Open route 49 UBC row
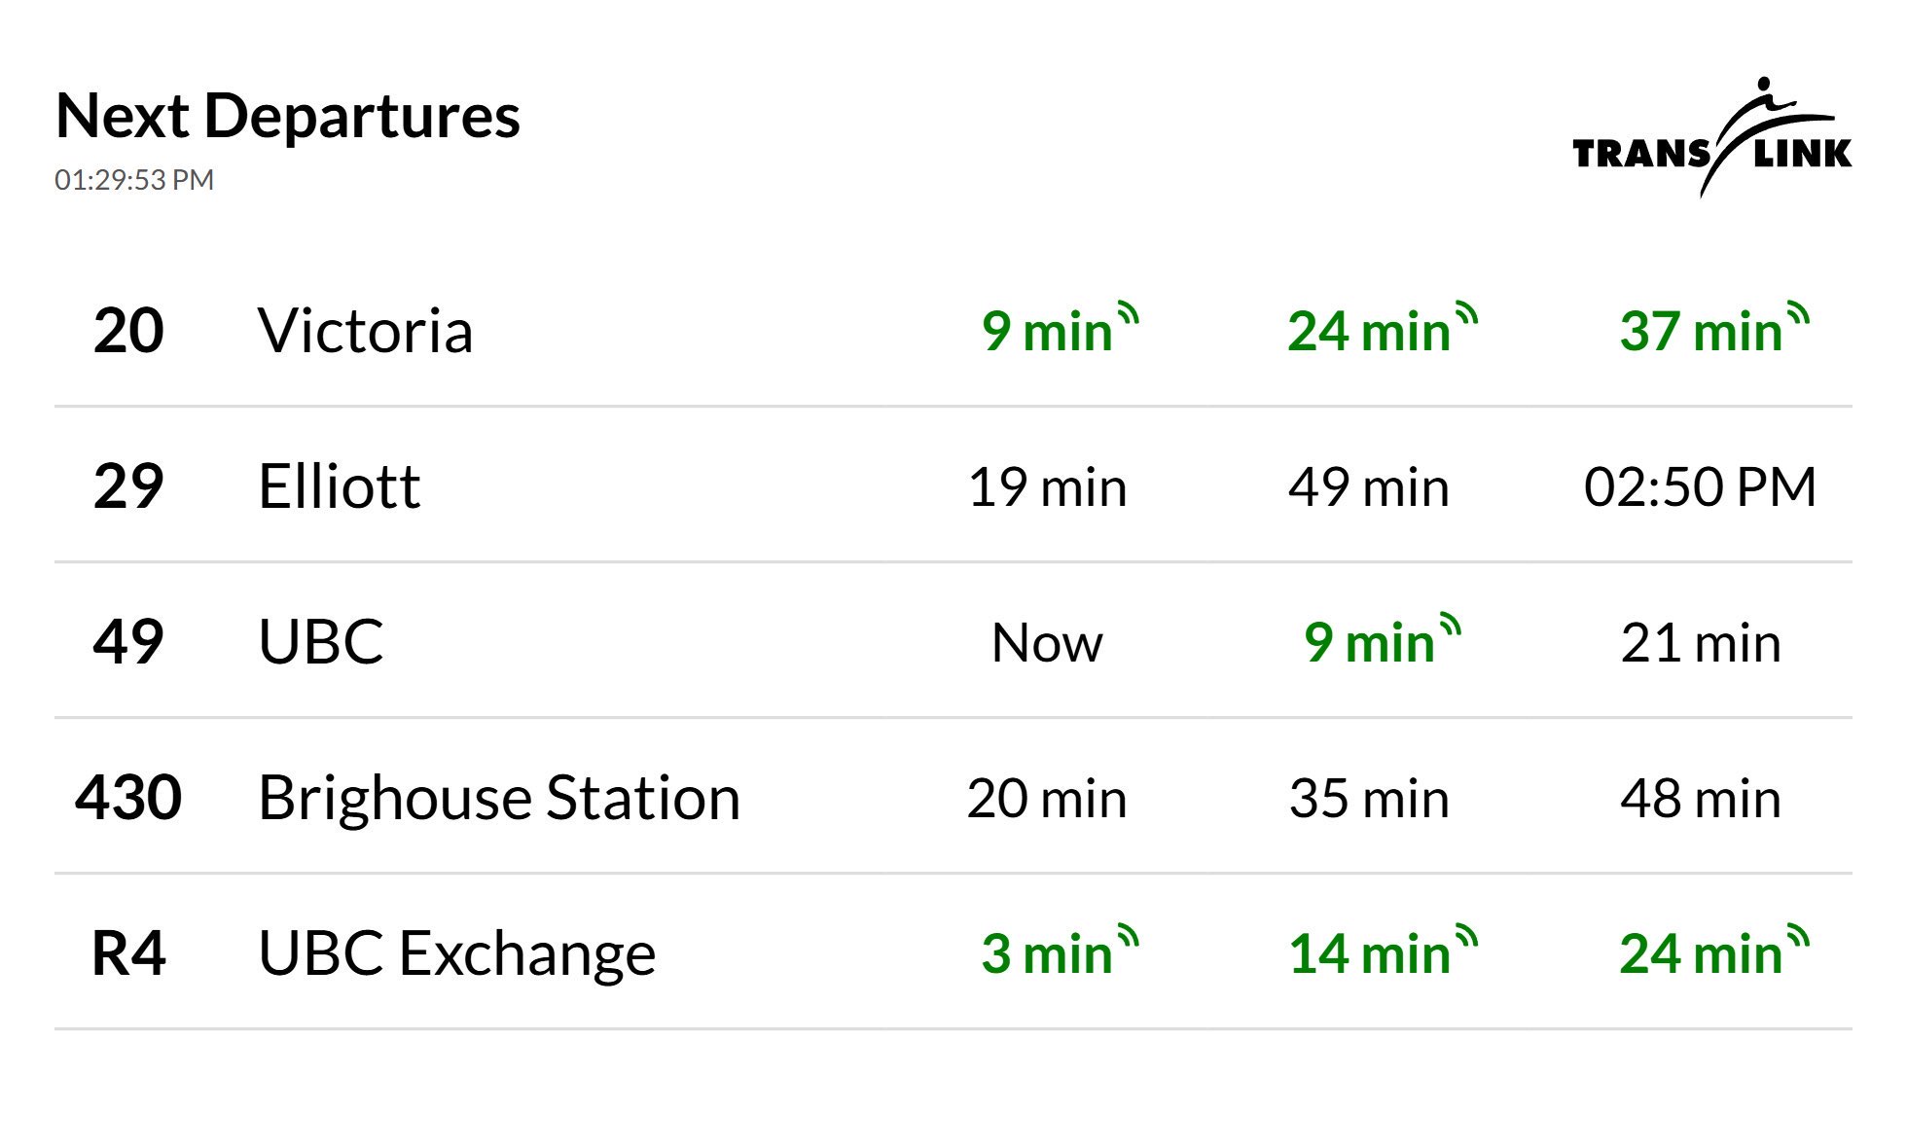The height and width of the screenshot is (1148, 1907). (321, 642)
